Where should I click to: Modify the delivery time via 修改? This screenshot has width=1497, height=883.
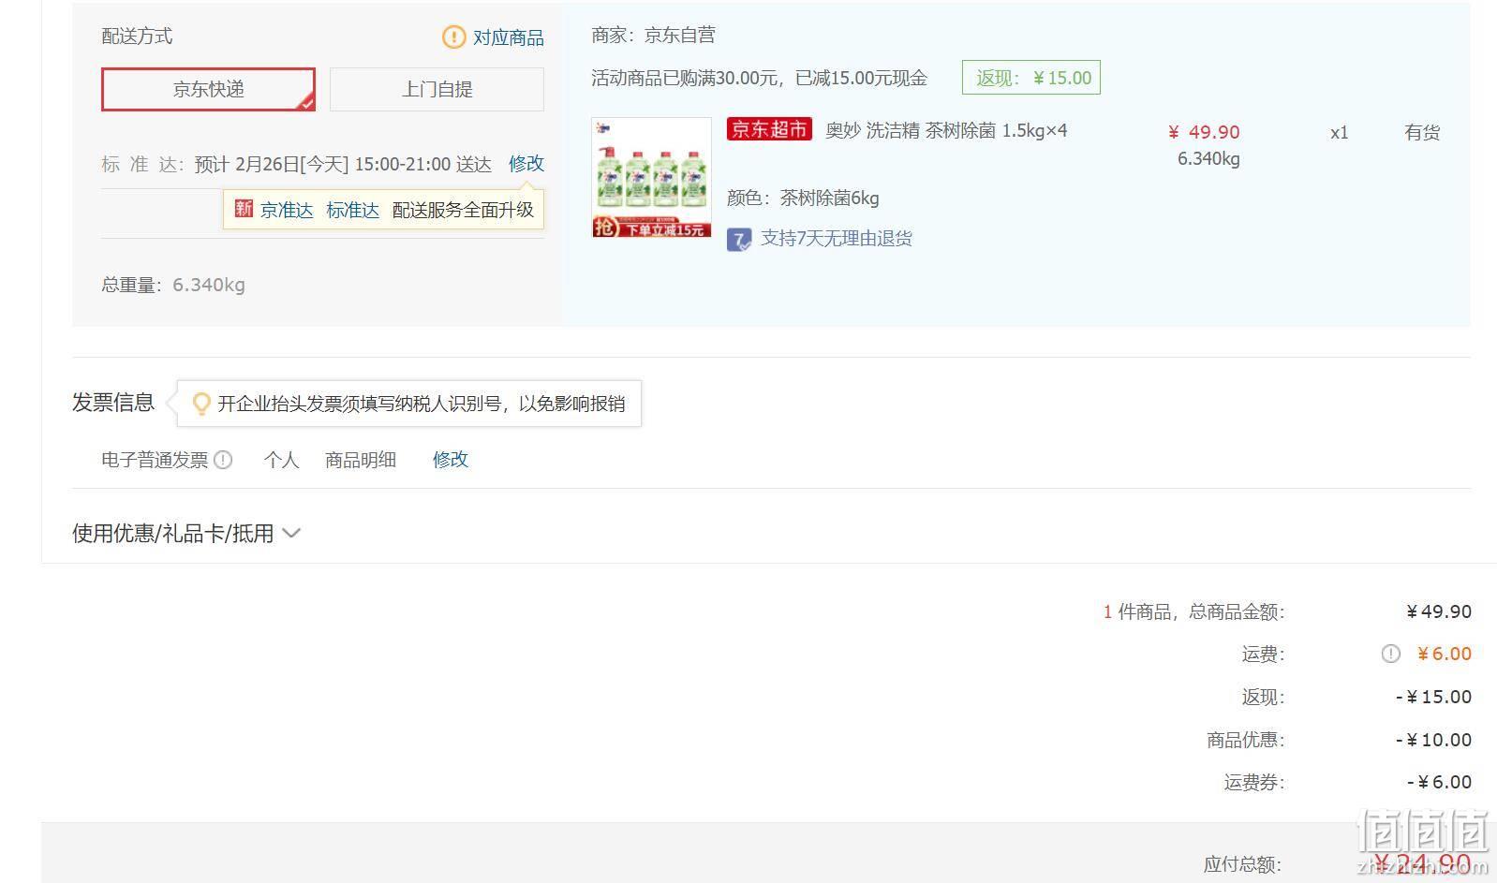click(526, 164)
